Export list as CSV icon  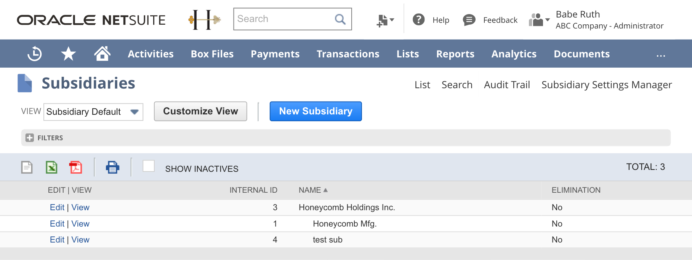click(27, 167)
